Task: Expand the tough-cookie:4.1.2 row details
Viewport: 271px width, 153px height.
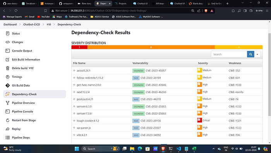Action: point(74,121)
